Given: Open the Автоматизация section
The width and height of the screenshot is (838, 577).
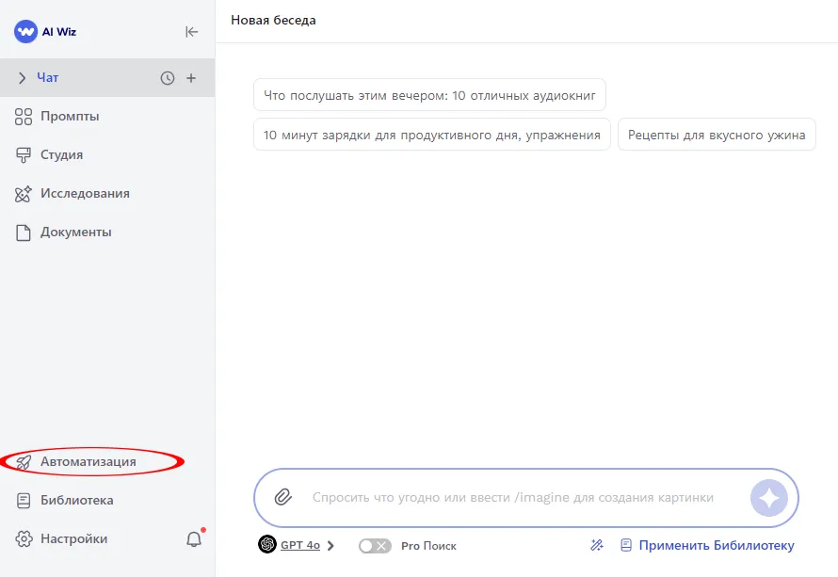Looking at the screenshot, I should [x=88, y=462].
